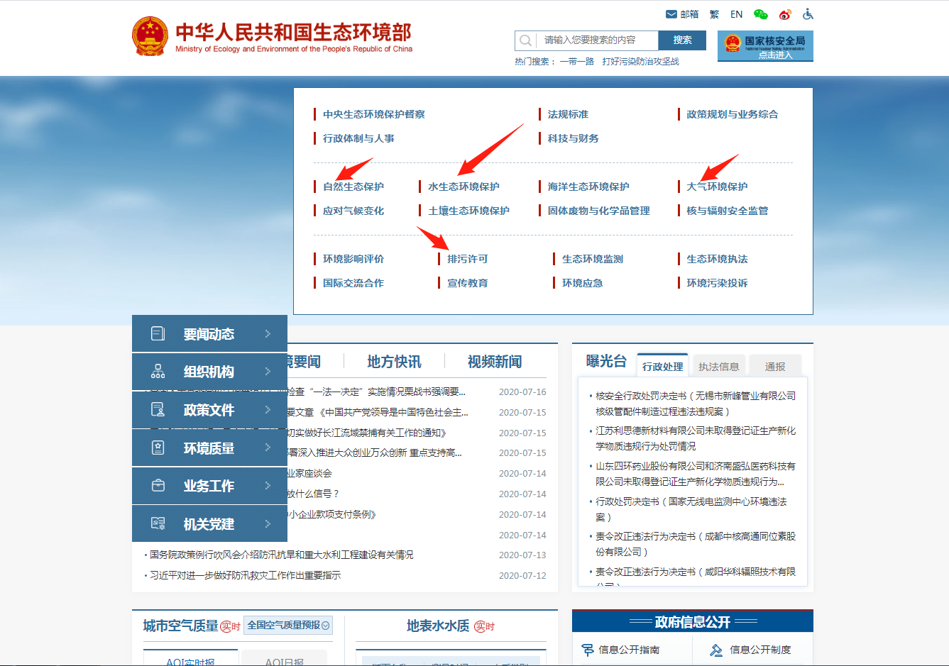
Task: Expand the 机关党建 chevron arrow
Action: [268, 523]
